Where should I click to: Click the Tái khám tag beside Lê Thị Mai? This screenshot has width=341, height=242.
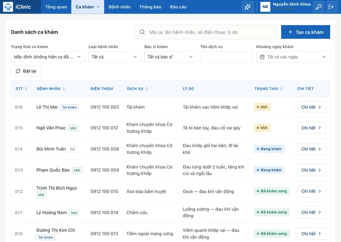click(x=69, y=107)
